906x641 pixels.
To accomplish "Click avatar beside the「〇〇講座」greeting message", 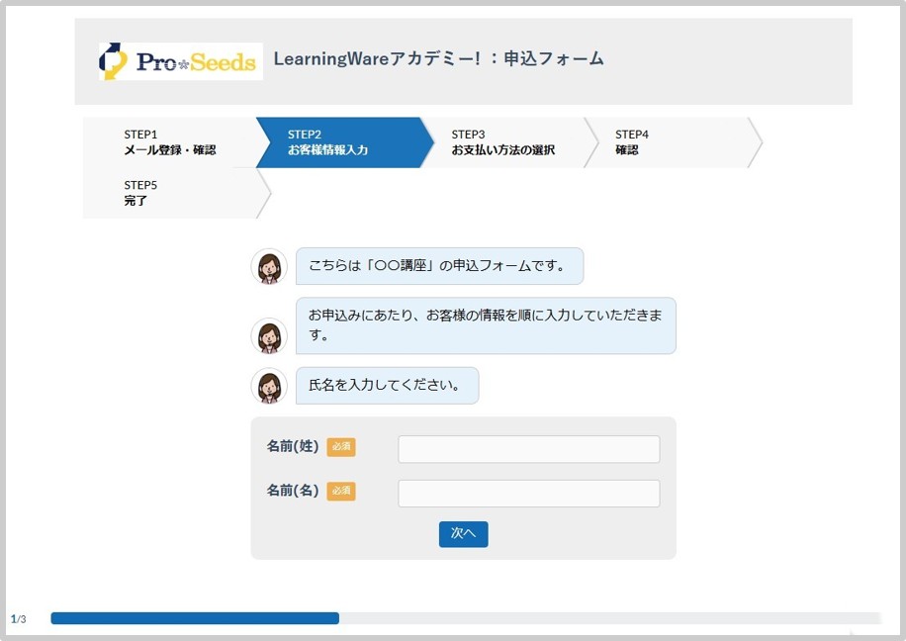I will pyautogui.click(x=268, y=267).
